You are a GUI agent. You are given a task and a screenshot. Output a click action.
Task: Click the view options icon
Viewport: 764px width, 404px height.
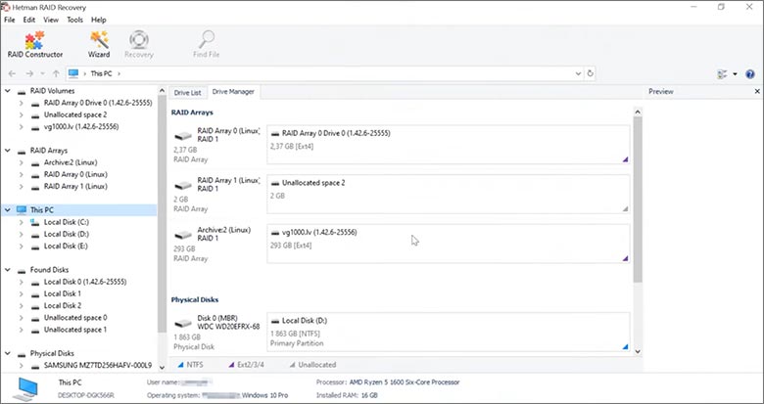[x=721, y=73]
